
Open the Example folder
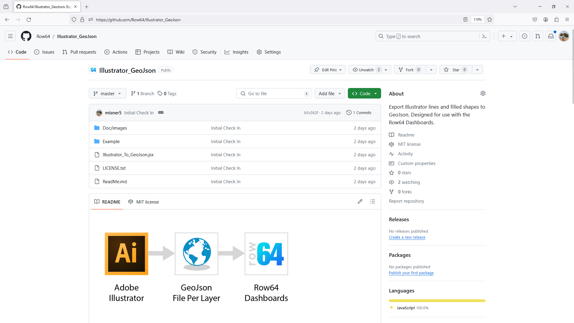coord(111,141)
